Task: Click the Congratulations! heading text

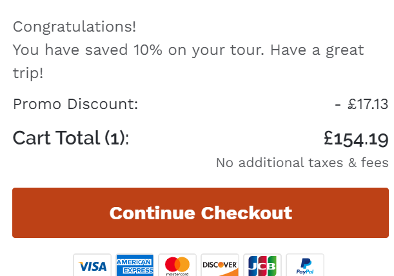Action: pyautogui.click(x=74, y=27)
